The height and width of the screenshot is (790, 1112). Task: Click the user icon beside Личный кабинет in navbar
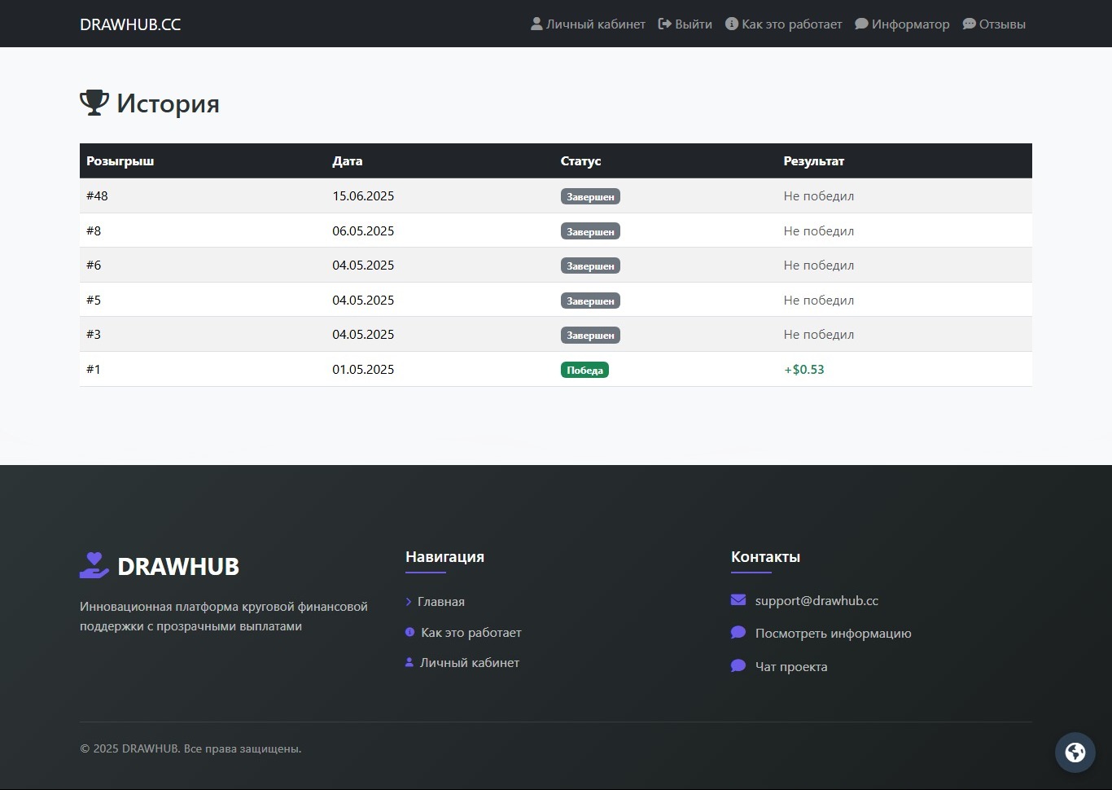pos(536,24)
